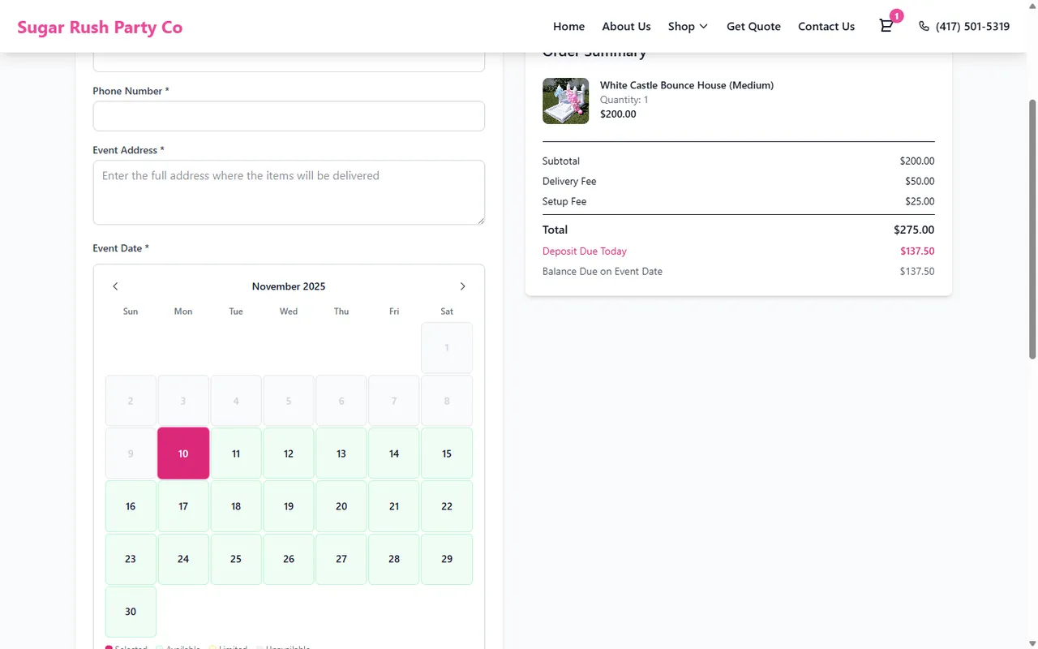Click the page vertical scrollbar
The width and height of the screenshot is (1038, 649).
coord(1032,227)
